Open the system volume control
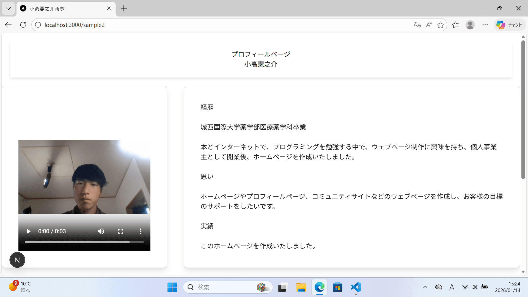The height and width of the screenshot is (297, 528). coord(475,287)
